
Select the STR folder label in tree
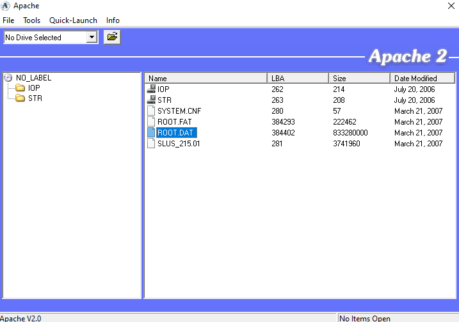[x=35, y=98]
